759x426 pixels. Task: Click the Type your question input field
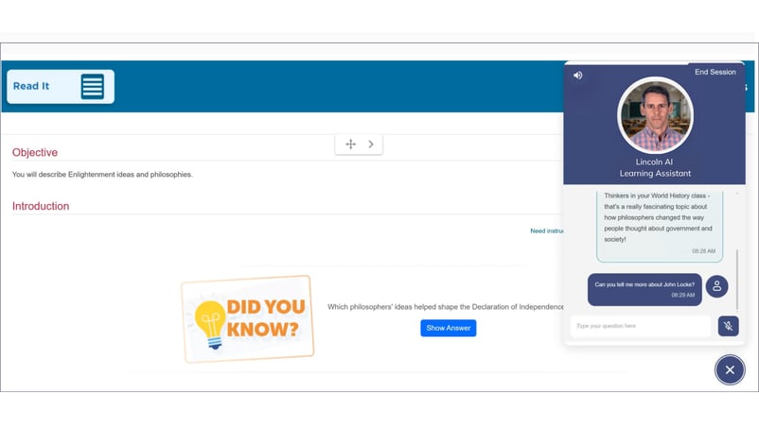[x=640, y=326]
